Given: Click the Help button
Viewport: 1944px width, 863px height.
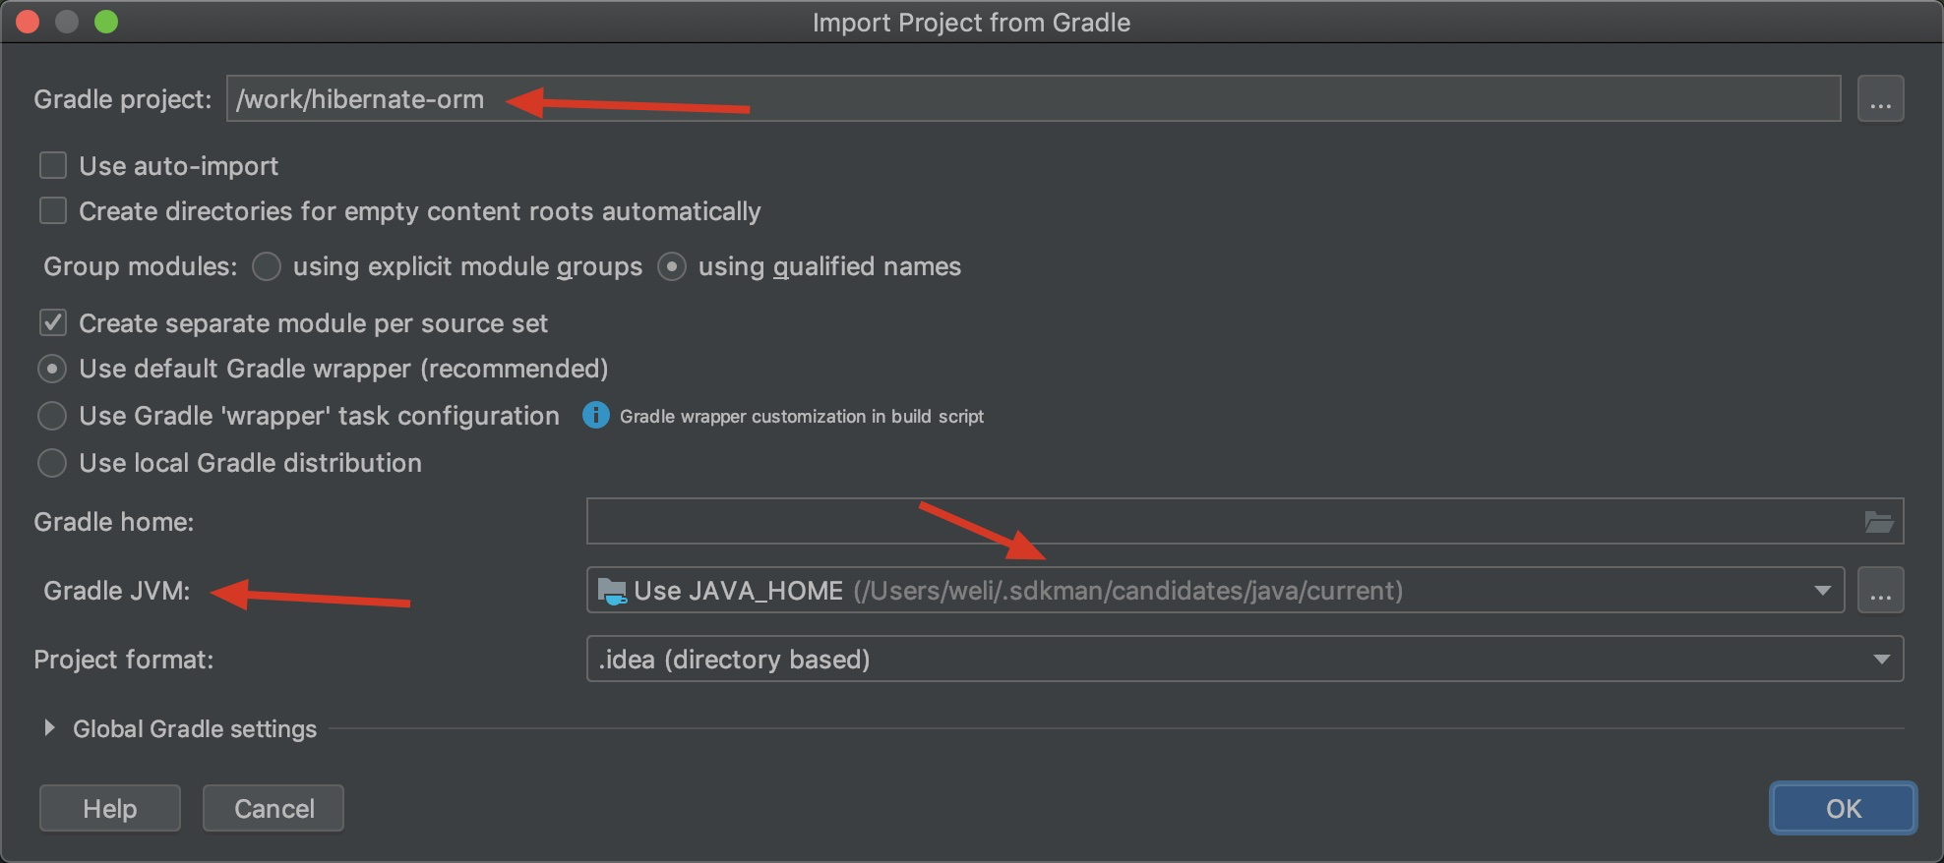Looking at the screenshot, I should pyautogui.click(x=110, y=808).
